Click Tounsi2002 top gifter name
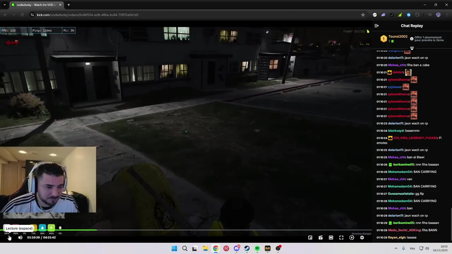The width and height of the screenshot is (452, 254). coord(398,37)
